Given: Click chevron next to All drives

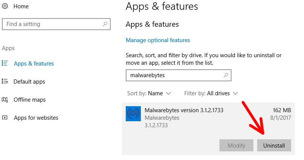Looking at the screenshot, I should point(235,93).
